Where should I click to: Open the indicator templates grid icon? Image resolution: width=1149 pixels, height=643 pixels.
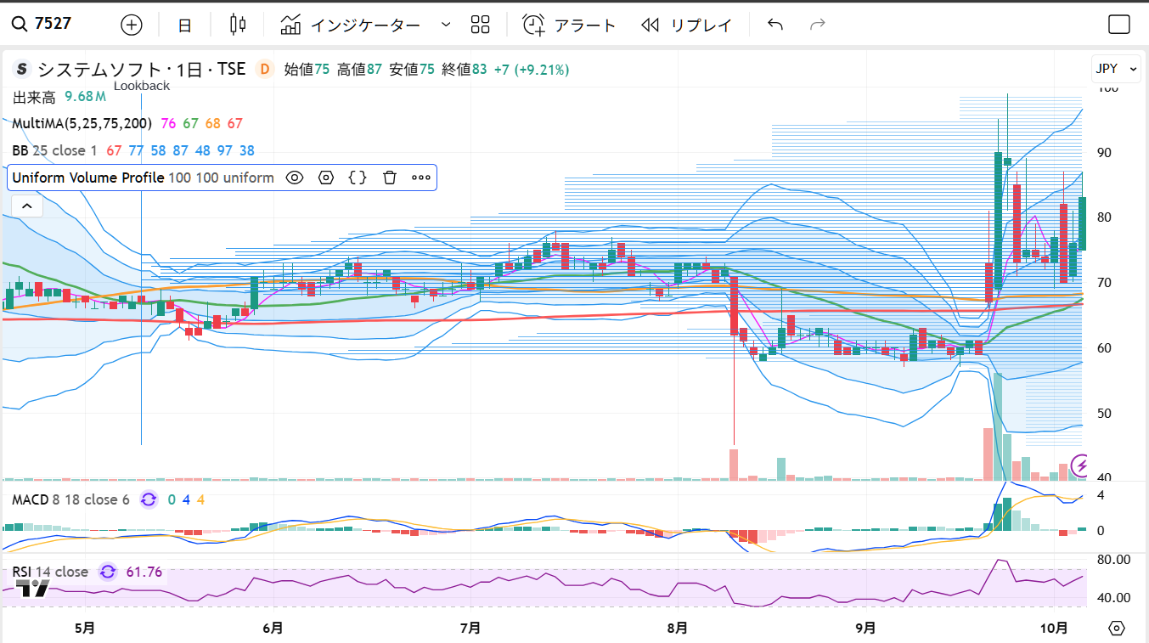481,25
